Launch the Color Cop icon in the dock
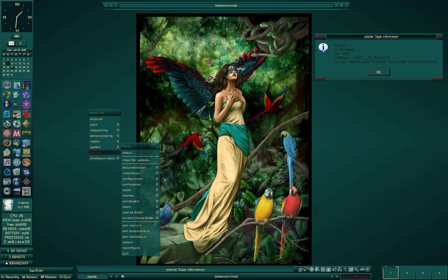The height and width of the screenshot is (280, 448). click(26, 85)
